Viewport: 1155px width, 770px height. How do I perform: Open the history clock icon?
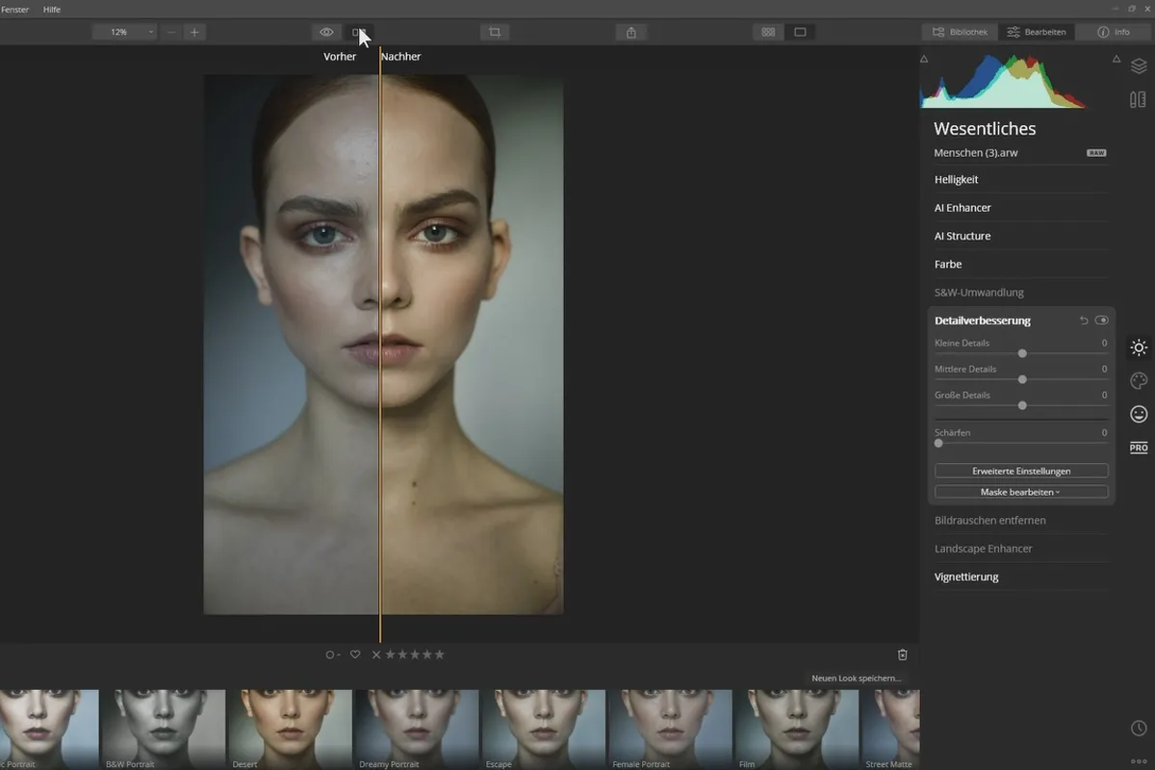point(1139,729)
